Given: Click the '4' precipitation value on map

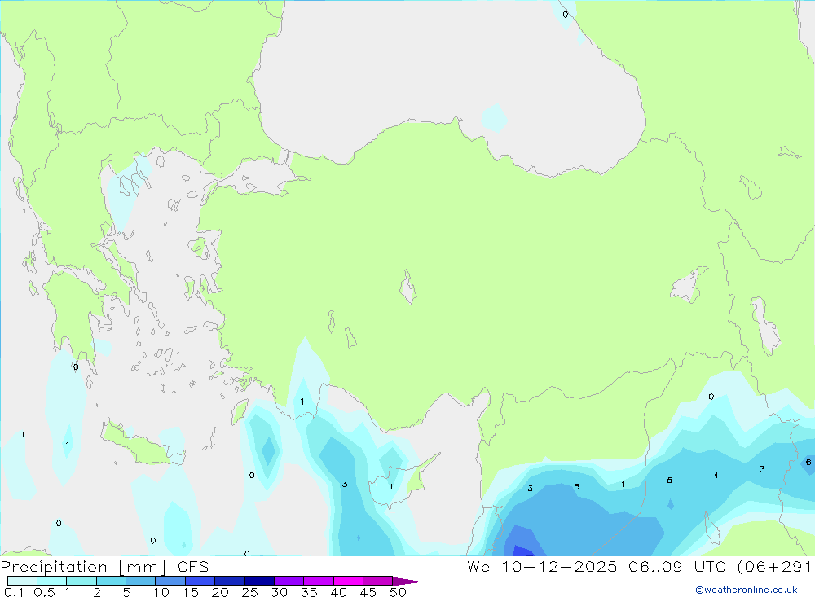Looking at the screenshot, I should pos(716,476).
